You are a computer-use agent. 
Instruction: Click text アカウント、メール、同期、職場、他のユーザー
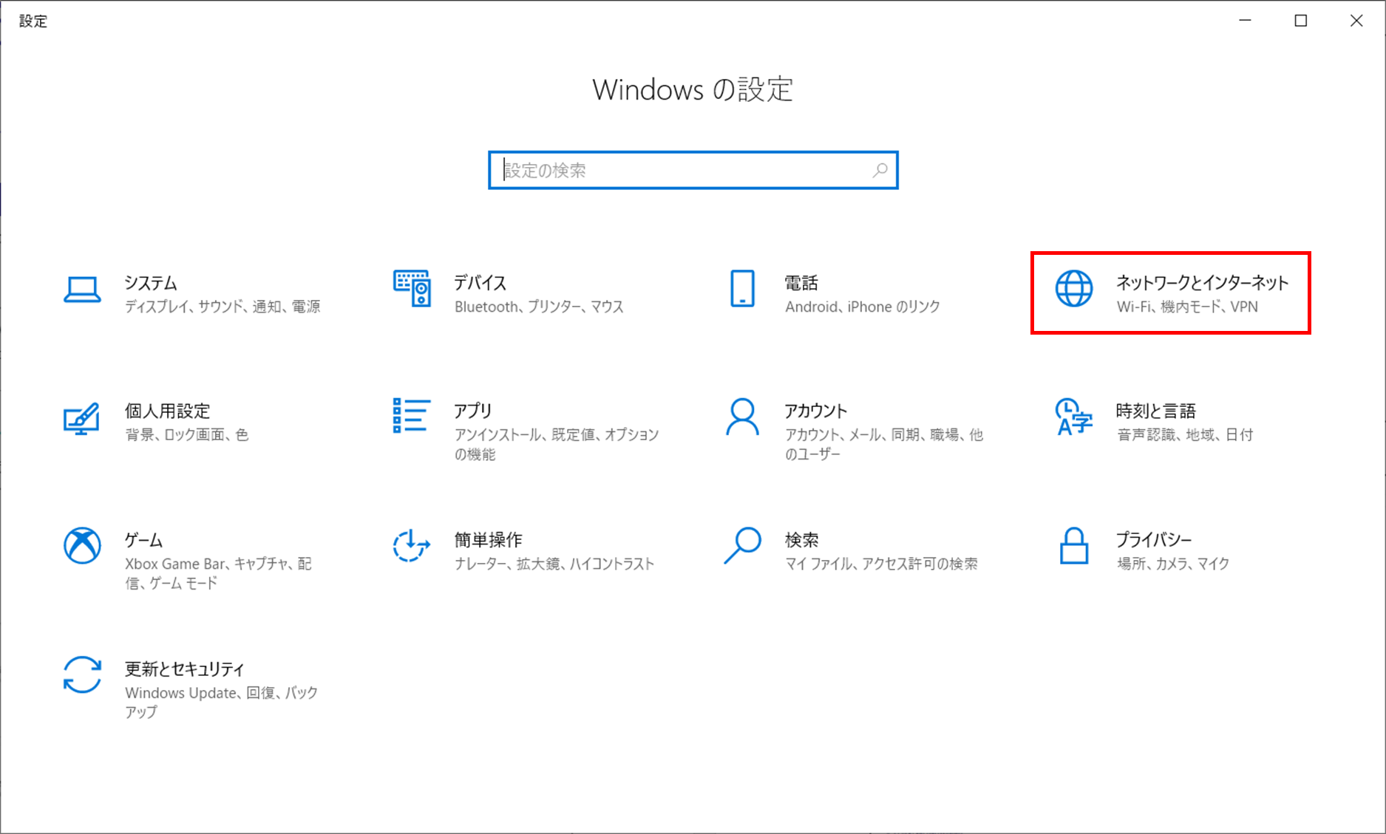(884, 444)
